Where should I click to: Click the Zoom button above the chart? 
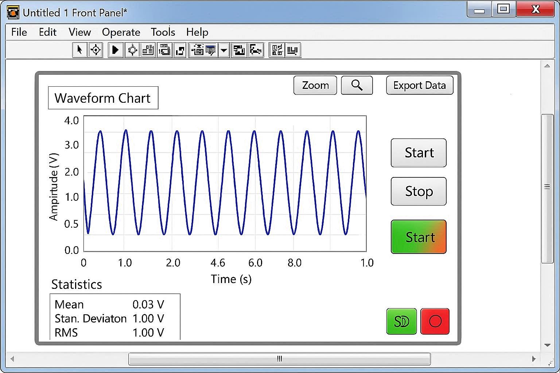(315, 85)
